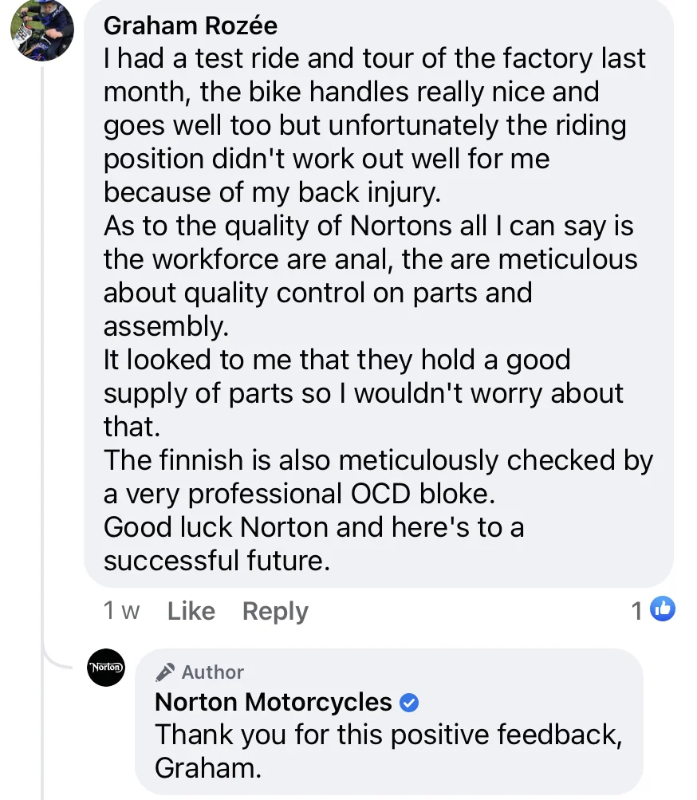
Task: Open the reaction count showing 1
Action: [636, 611]
